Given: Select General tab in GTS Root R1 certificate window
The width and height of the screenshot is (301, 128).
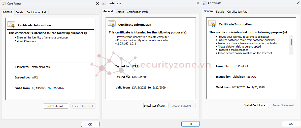Looking at the screenshot, I should point(209,11).
